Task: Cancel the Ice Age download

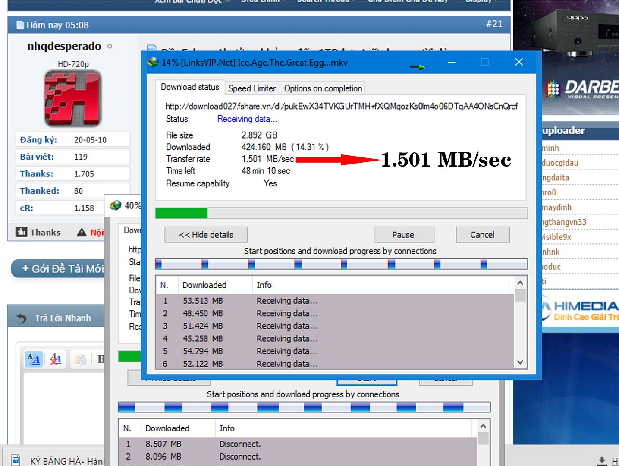Action: [x=482, y=235]
